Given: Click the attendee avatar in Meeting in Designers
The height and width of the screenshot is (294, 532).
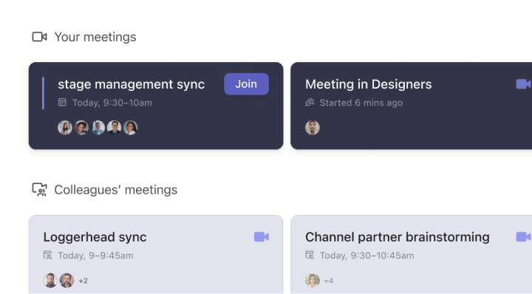Looking at the screenshot, I should coord(313,128).
